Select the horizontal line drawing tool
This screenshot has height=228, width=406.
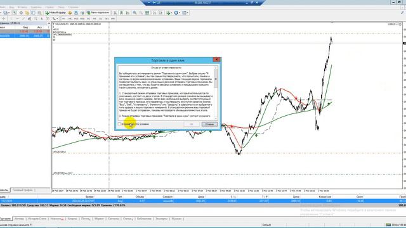pyautogui.click(x=17, y=18)
